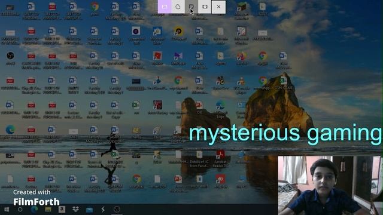The image size is (383, 215).
Task: Select the Freeform Snip mode button
Action: tap(178, 7)
